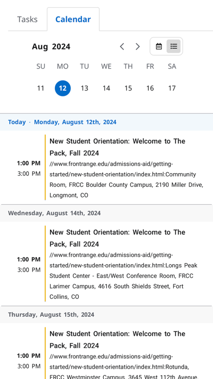213x379 pixels.
Task: Choose Tuesday the 13th
Action: (x=84, y=88)
